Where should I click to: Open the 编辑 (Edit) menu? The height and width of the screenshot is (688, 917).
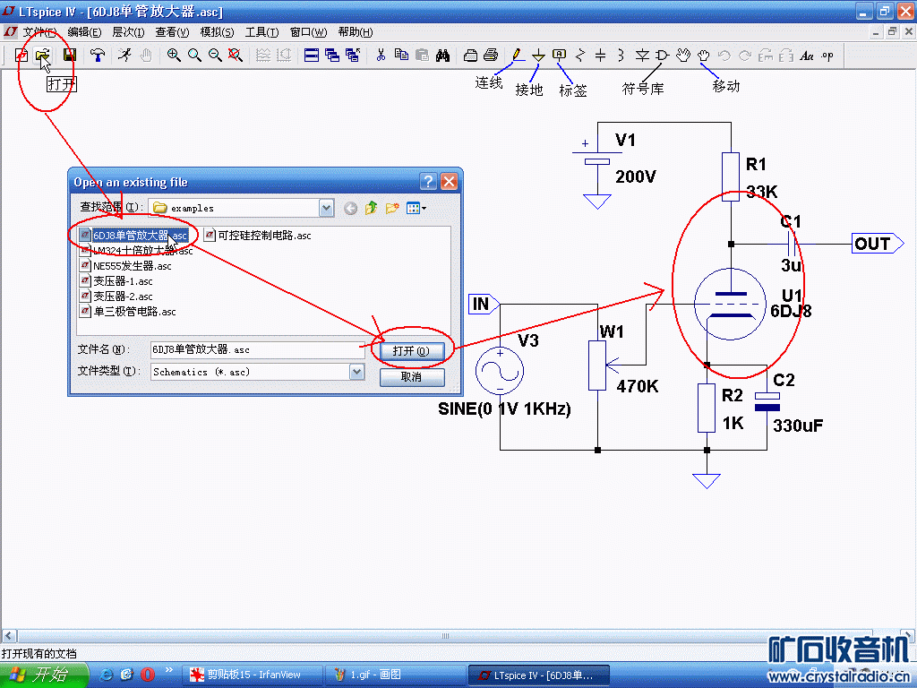[x=84, y=31]
